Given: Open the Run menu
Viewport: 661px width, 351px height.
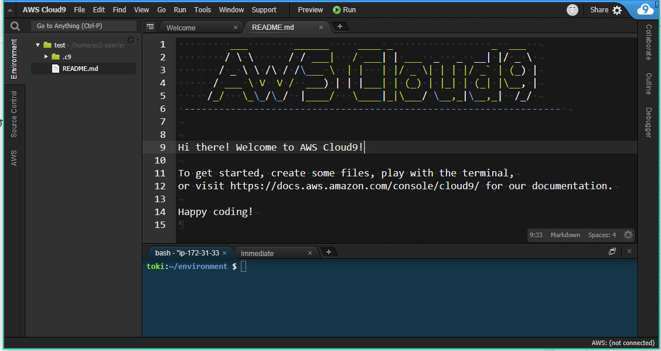Looking at the screenshot, I should coord(179,10).
